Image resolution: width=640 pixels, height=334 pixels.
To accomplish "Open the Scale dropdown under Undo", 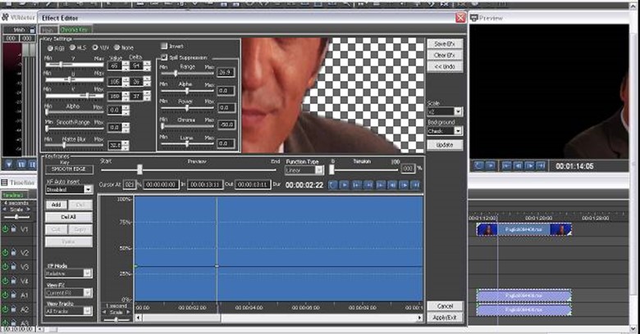I will (x=458, y=111).
